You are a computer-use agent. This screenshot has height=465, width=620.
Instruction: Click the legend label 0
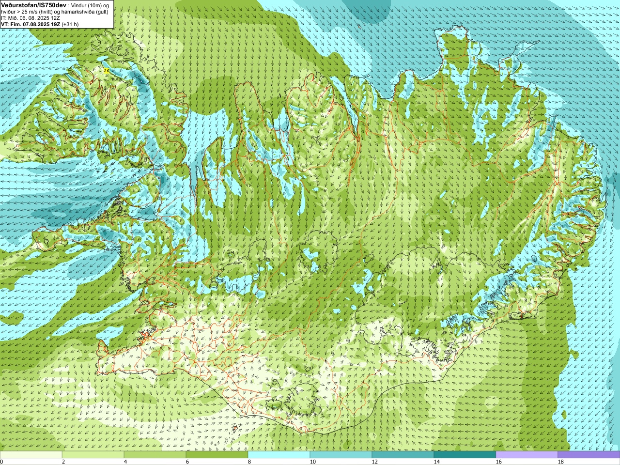2,462
